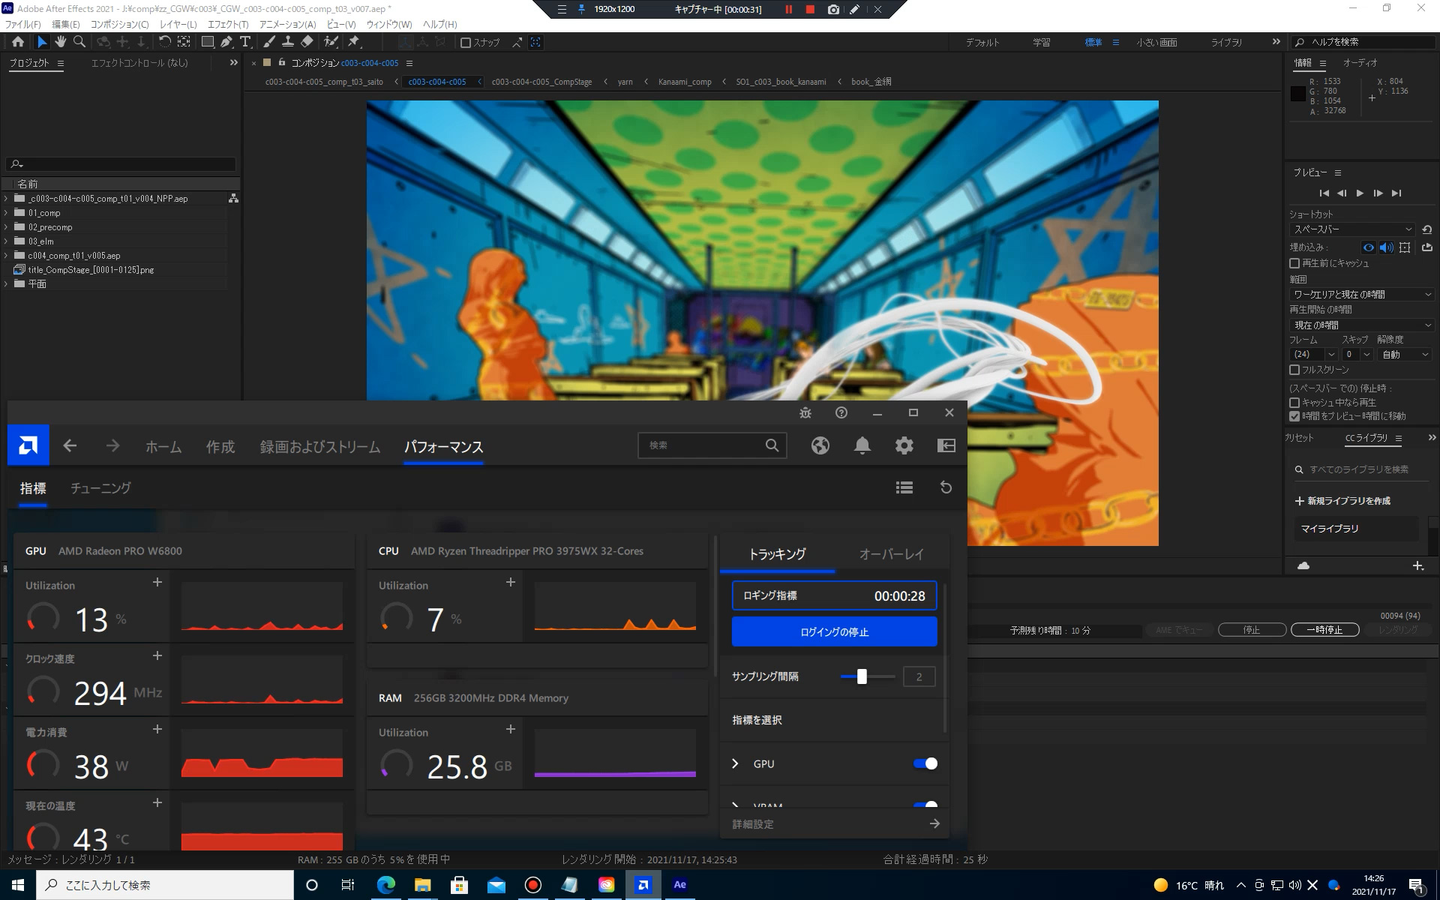1440x900 pixels.
Task: Switch to オーバーレイ tab
Action: tap(891, 554)
